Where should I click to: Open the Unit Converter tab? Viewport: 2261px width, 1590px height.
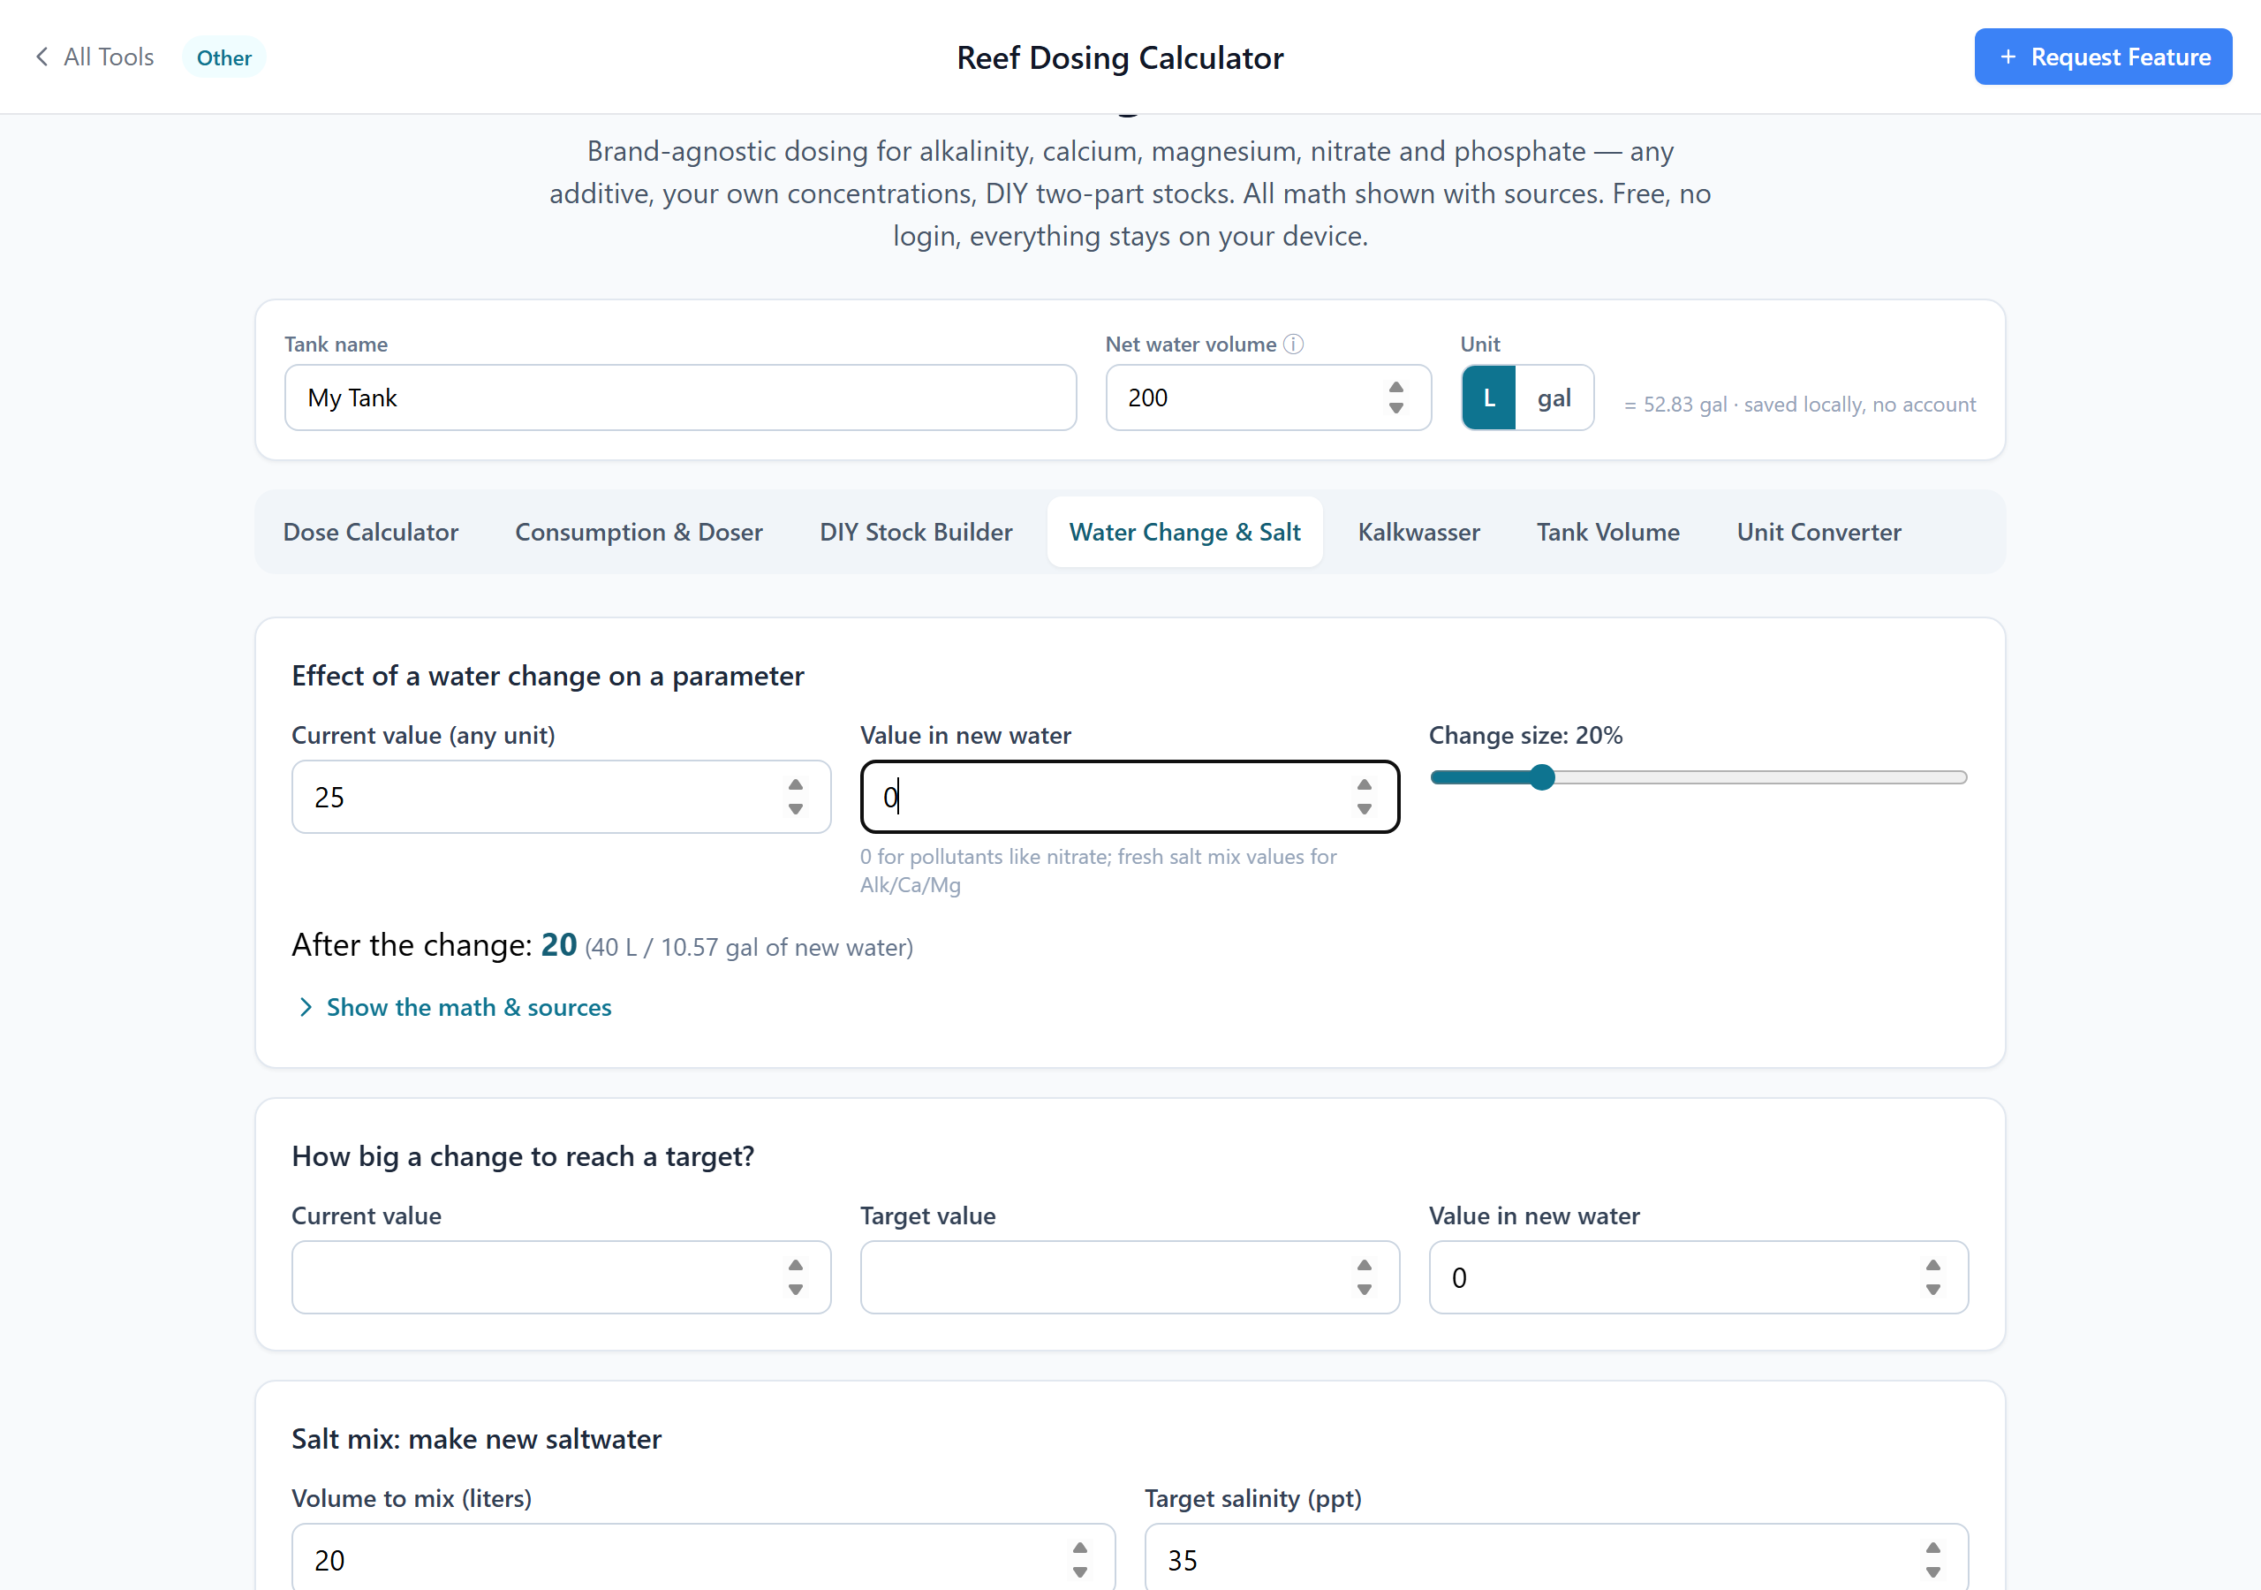[1818, 532]
